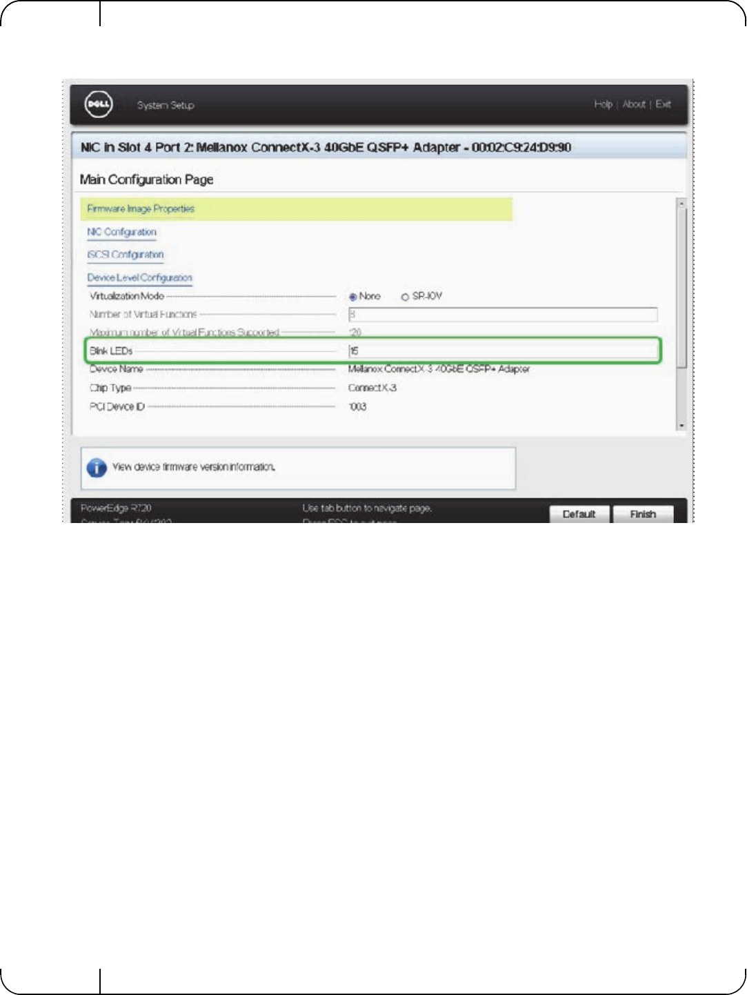747x995 pixels.
Task: Click the Default button
Action: [579, 515]
